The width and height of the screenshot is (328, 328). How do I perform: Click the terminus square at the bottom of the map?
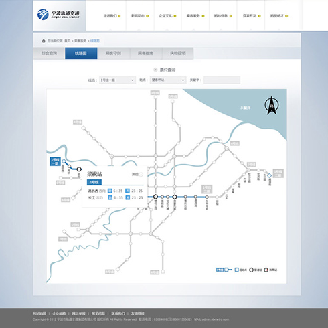point(163,272)
